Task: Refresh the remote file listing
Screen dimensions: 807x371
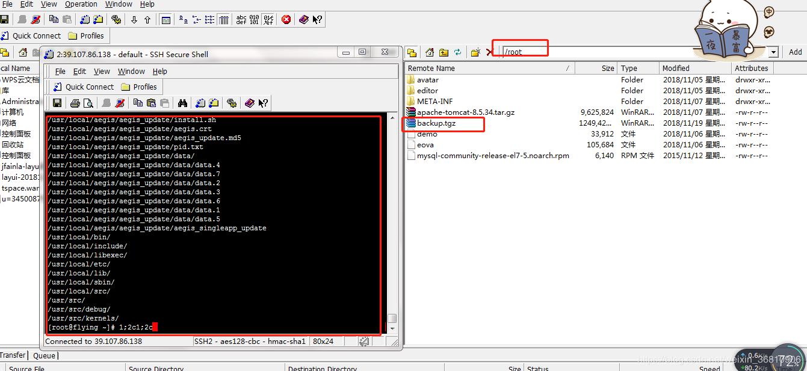Action: [458, 52]
